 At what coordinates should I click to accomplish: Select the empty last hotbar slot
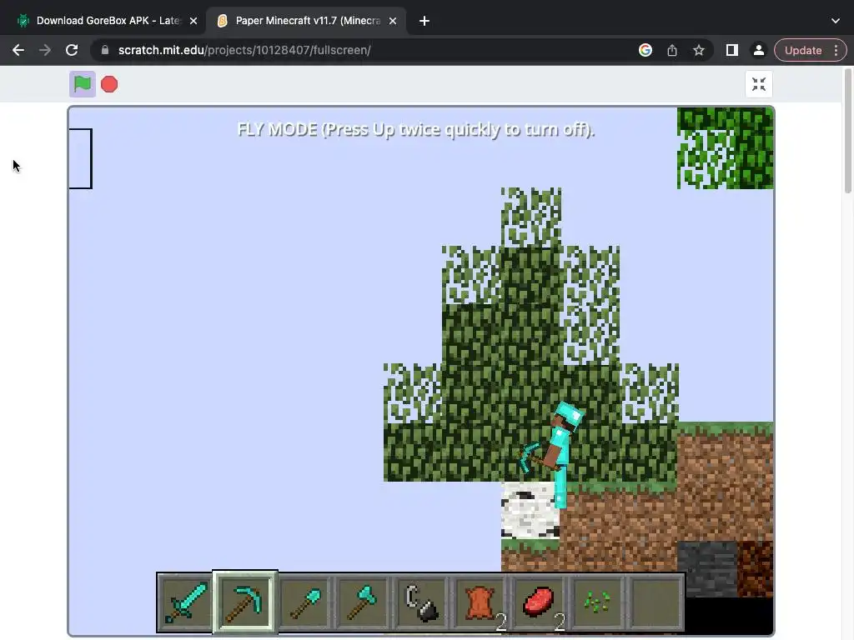(x=656, y=602)
